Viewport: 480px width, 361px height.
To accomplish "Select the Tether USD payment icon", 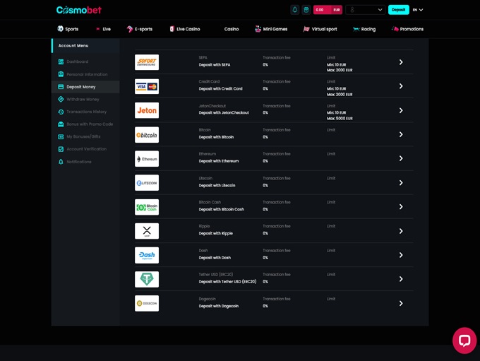I will [147, 279].
